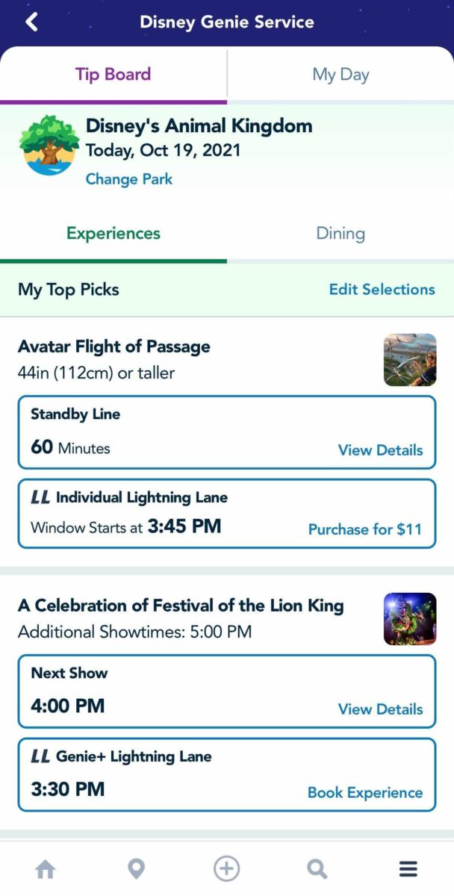Tap the plus circle icon
The height and width of the screenshot is (896, 454).
click(x=227, y=869)
